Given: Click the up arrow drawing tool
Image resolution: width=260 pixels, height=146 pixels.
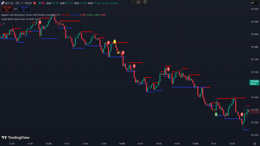Looking at the screenshot, I should tap(138, 2).
